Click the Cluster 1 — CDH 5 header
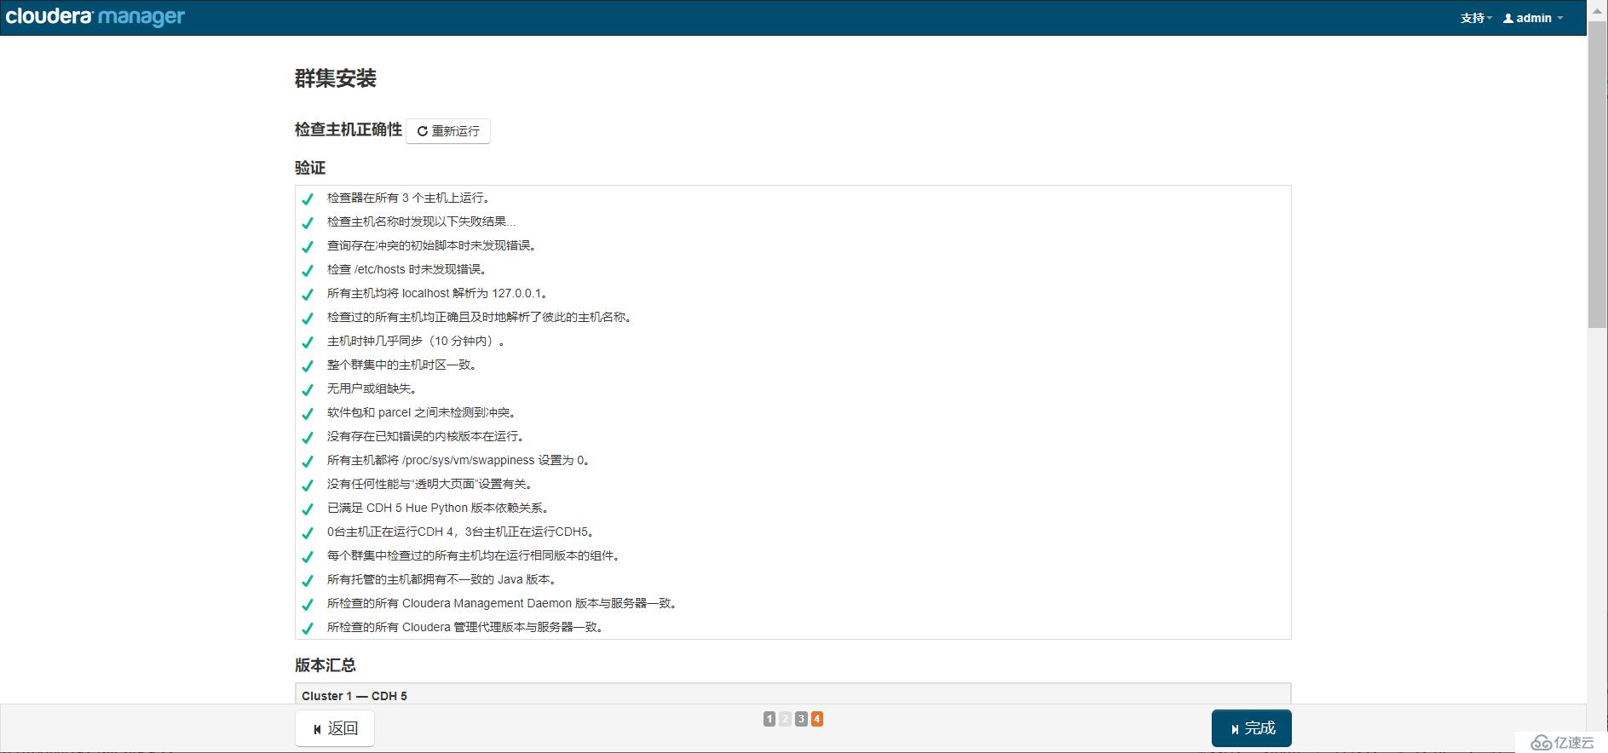The image size is (1608, 753). pyautogui.click(x=354, y=696)
